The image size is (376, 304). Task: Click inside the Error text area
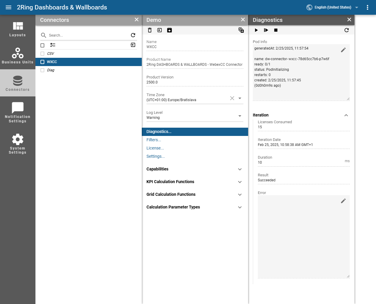[x=304, y=236]
